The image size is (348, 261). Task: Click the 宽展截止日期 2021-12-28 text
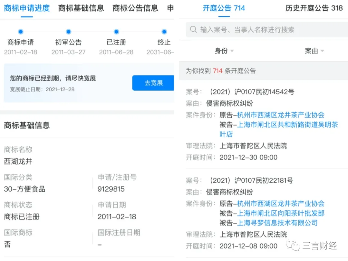pos(42,89)
